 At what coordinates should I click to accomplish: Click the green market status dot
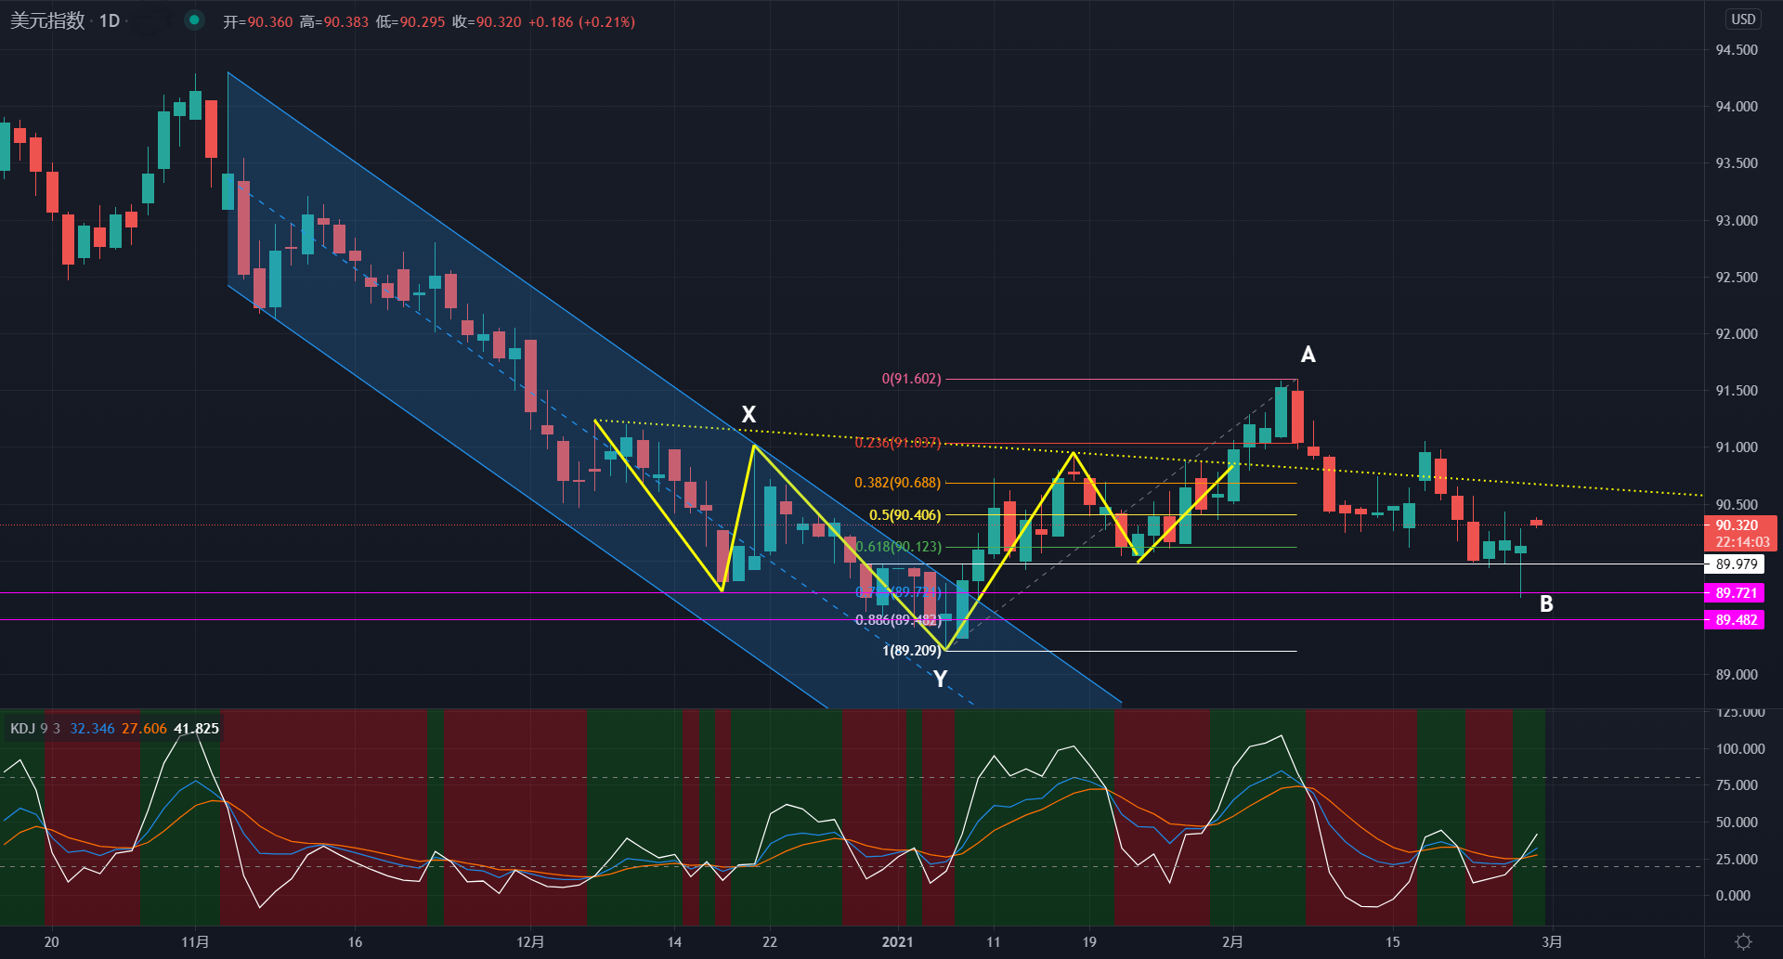tap(193, 19)
